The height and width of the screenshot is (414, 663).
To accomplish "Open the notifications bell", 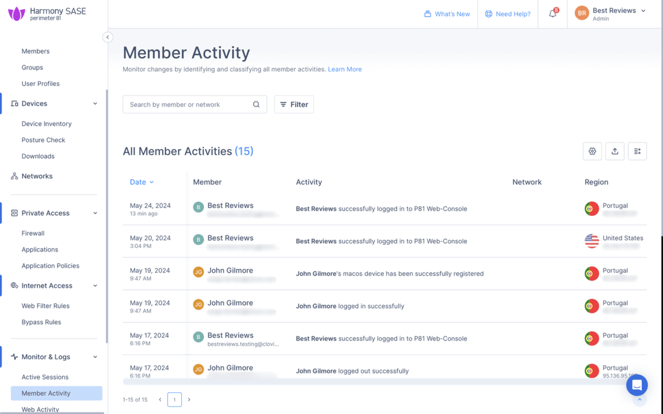I will [x=552, y=13].
